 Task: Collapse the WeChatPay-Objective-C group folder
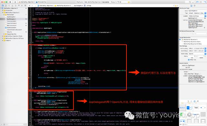(x=3, y=13)
